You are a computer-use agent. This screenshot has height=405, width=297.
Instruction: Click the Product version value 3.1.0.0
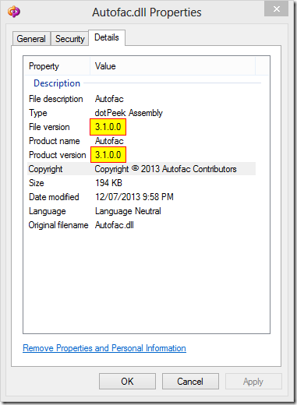[x=108, y=155]
